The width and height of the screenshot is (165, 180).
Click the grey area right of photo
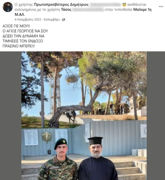tap(156, 116)
